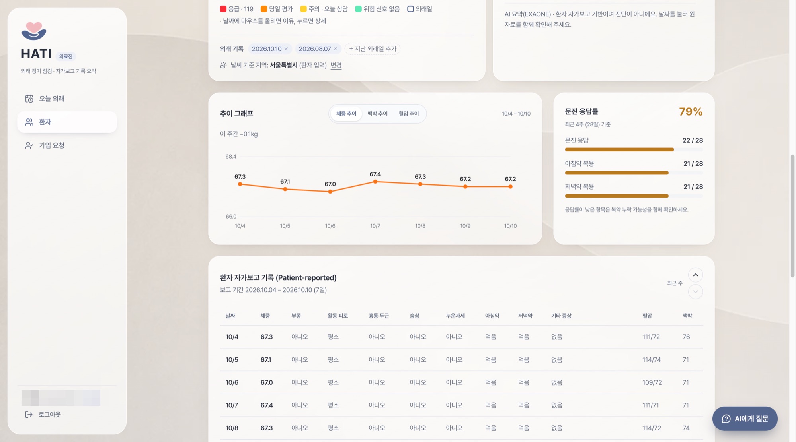The width and height of the screenshot is (796, 442).
Task: Click the 아침약 복용 progress bar
Action: (634, 173)
